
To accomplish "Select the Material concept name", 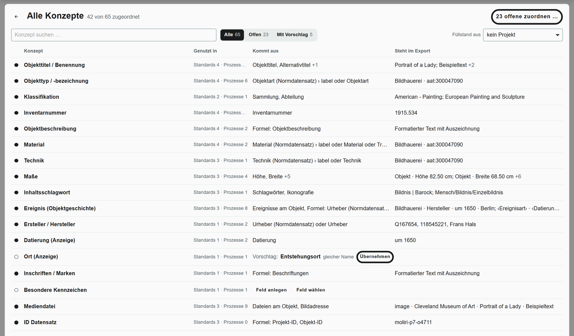I will (x=34, y=145).
